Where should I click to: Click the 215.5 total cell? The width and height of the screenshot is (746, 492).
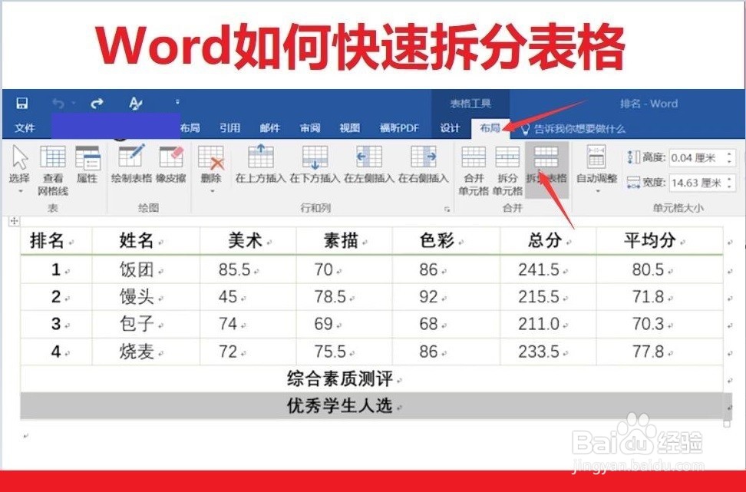(x=548, y=297)
